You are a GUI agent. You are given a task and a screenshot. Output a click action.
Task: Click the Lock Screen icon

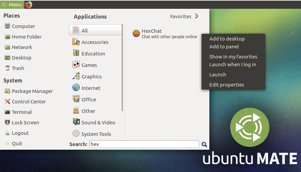[7, 122]
